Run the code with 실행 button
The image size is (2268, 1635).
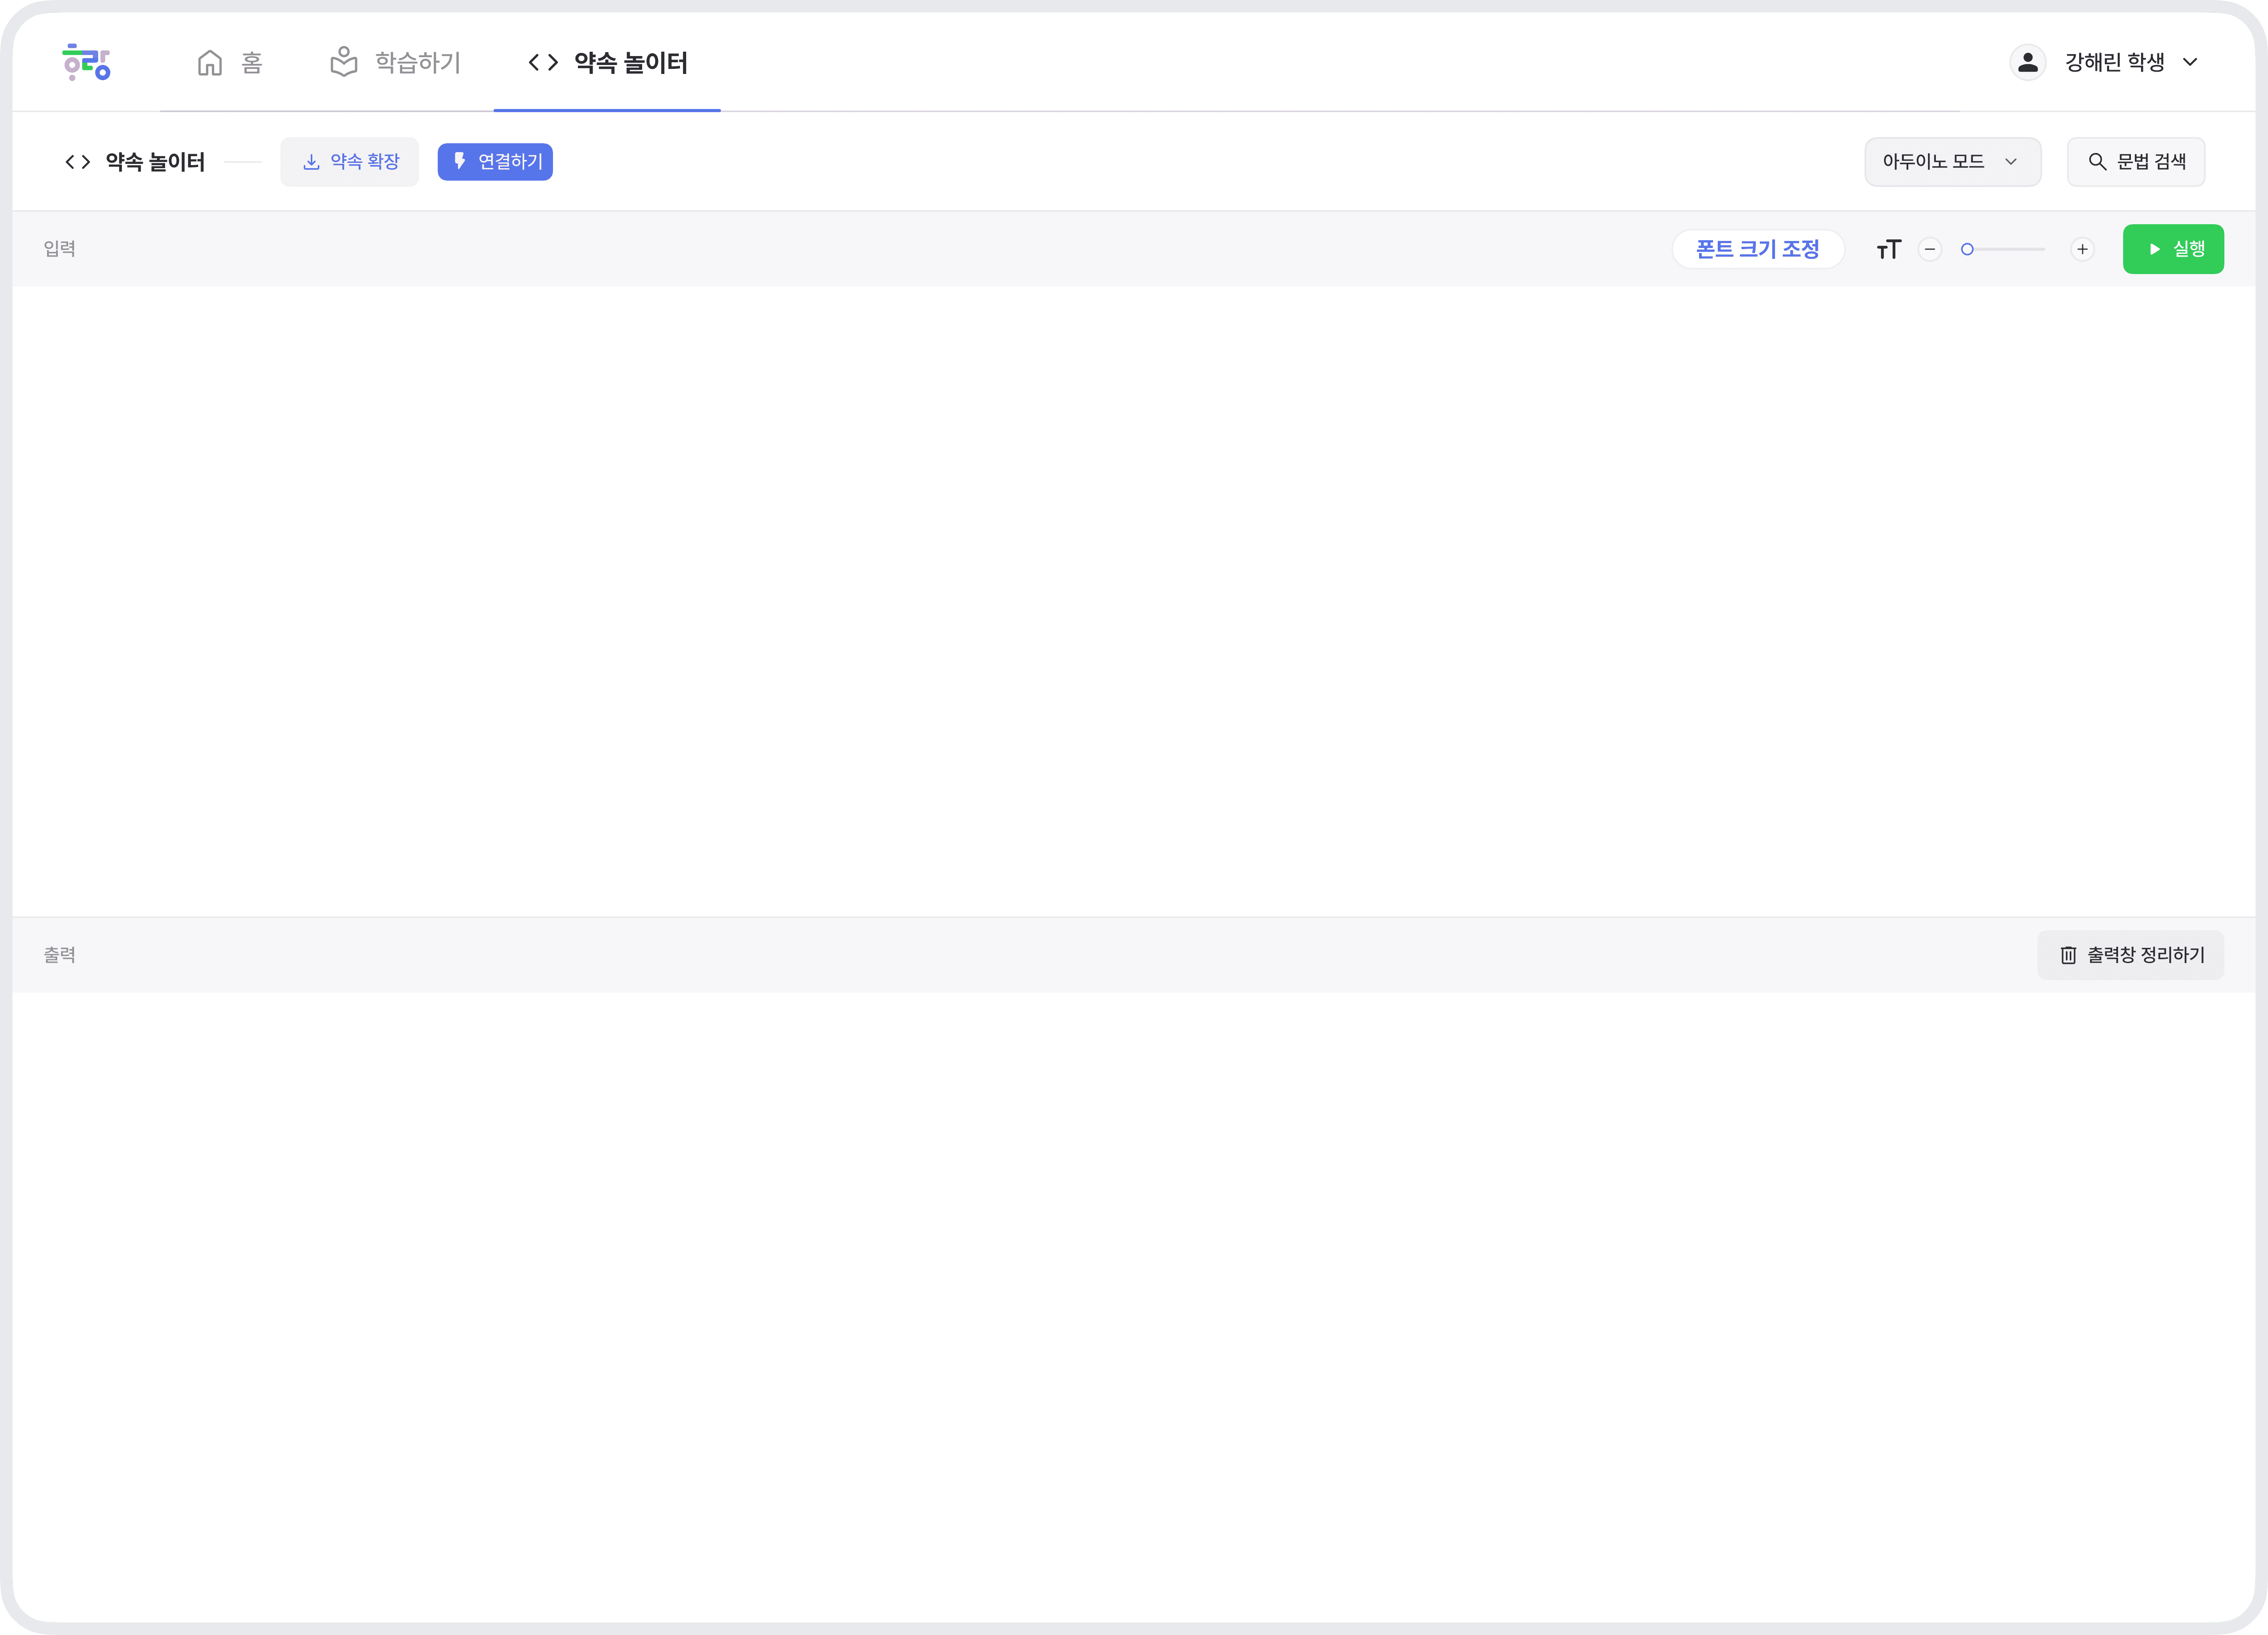click(x=2173, y=249)
